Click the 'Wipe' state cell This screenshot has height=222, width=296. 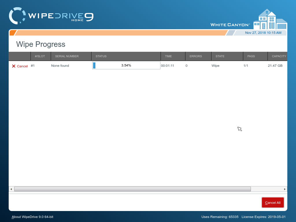tap(215, 66)
